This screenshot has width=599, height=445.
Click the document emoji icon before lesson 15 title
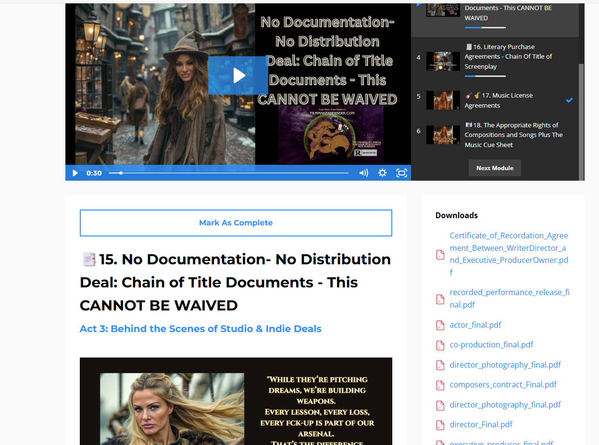coord(89,260)
